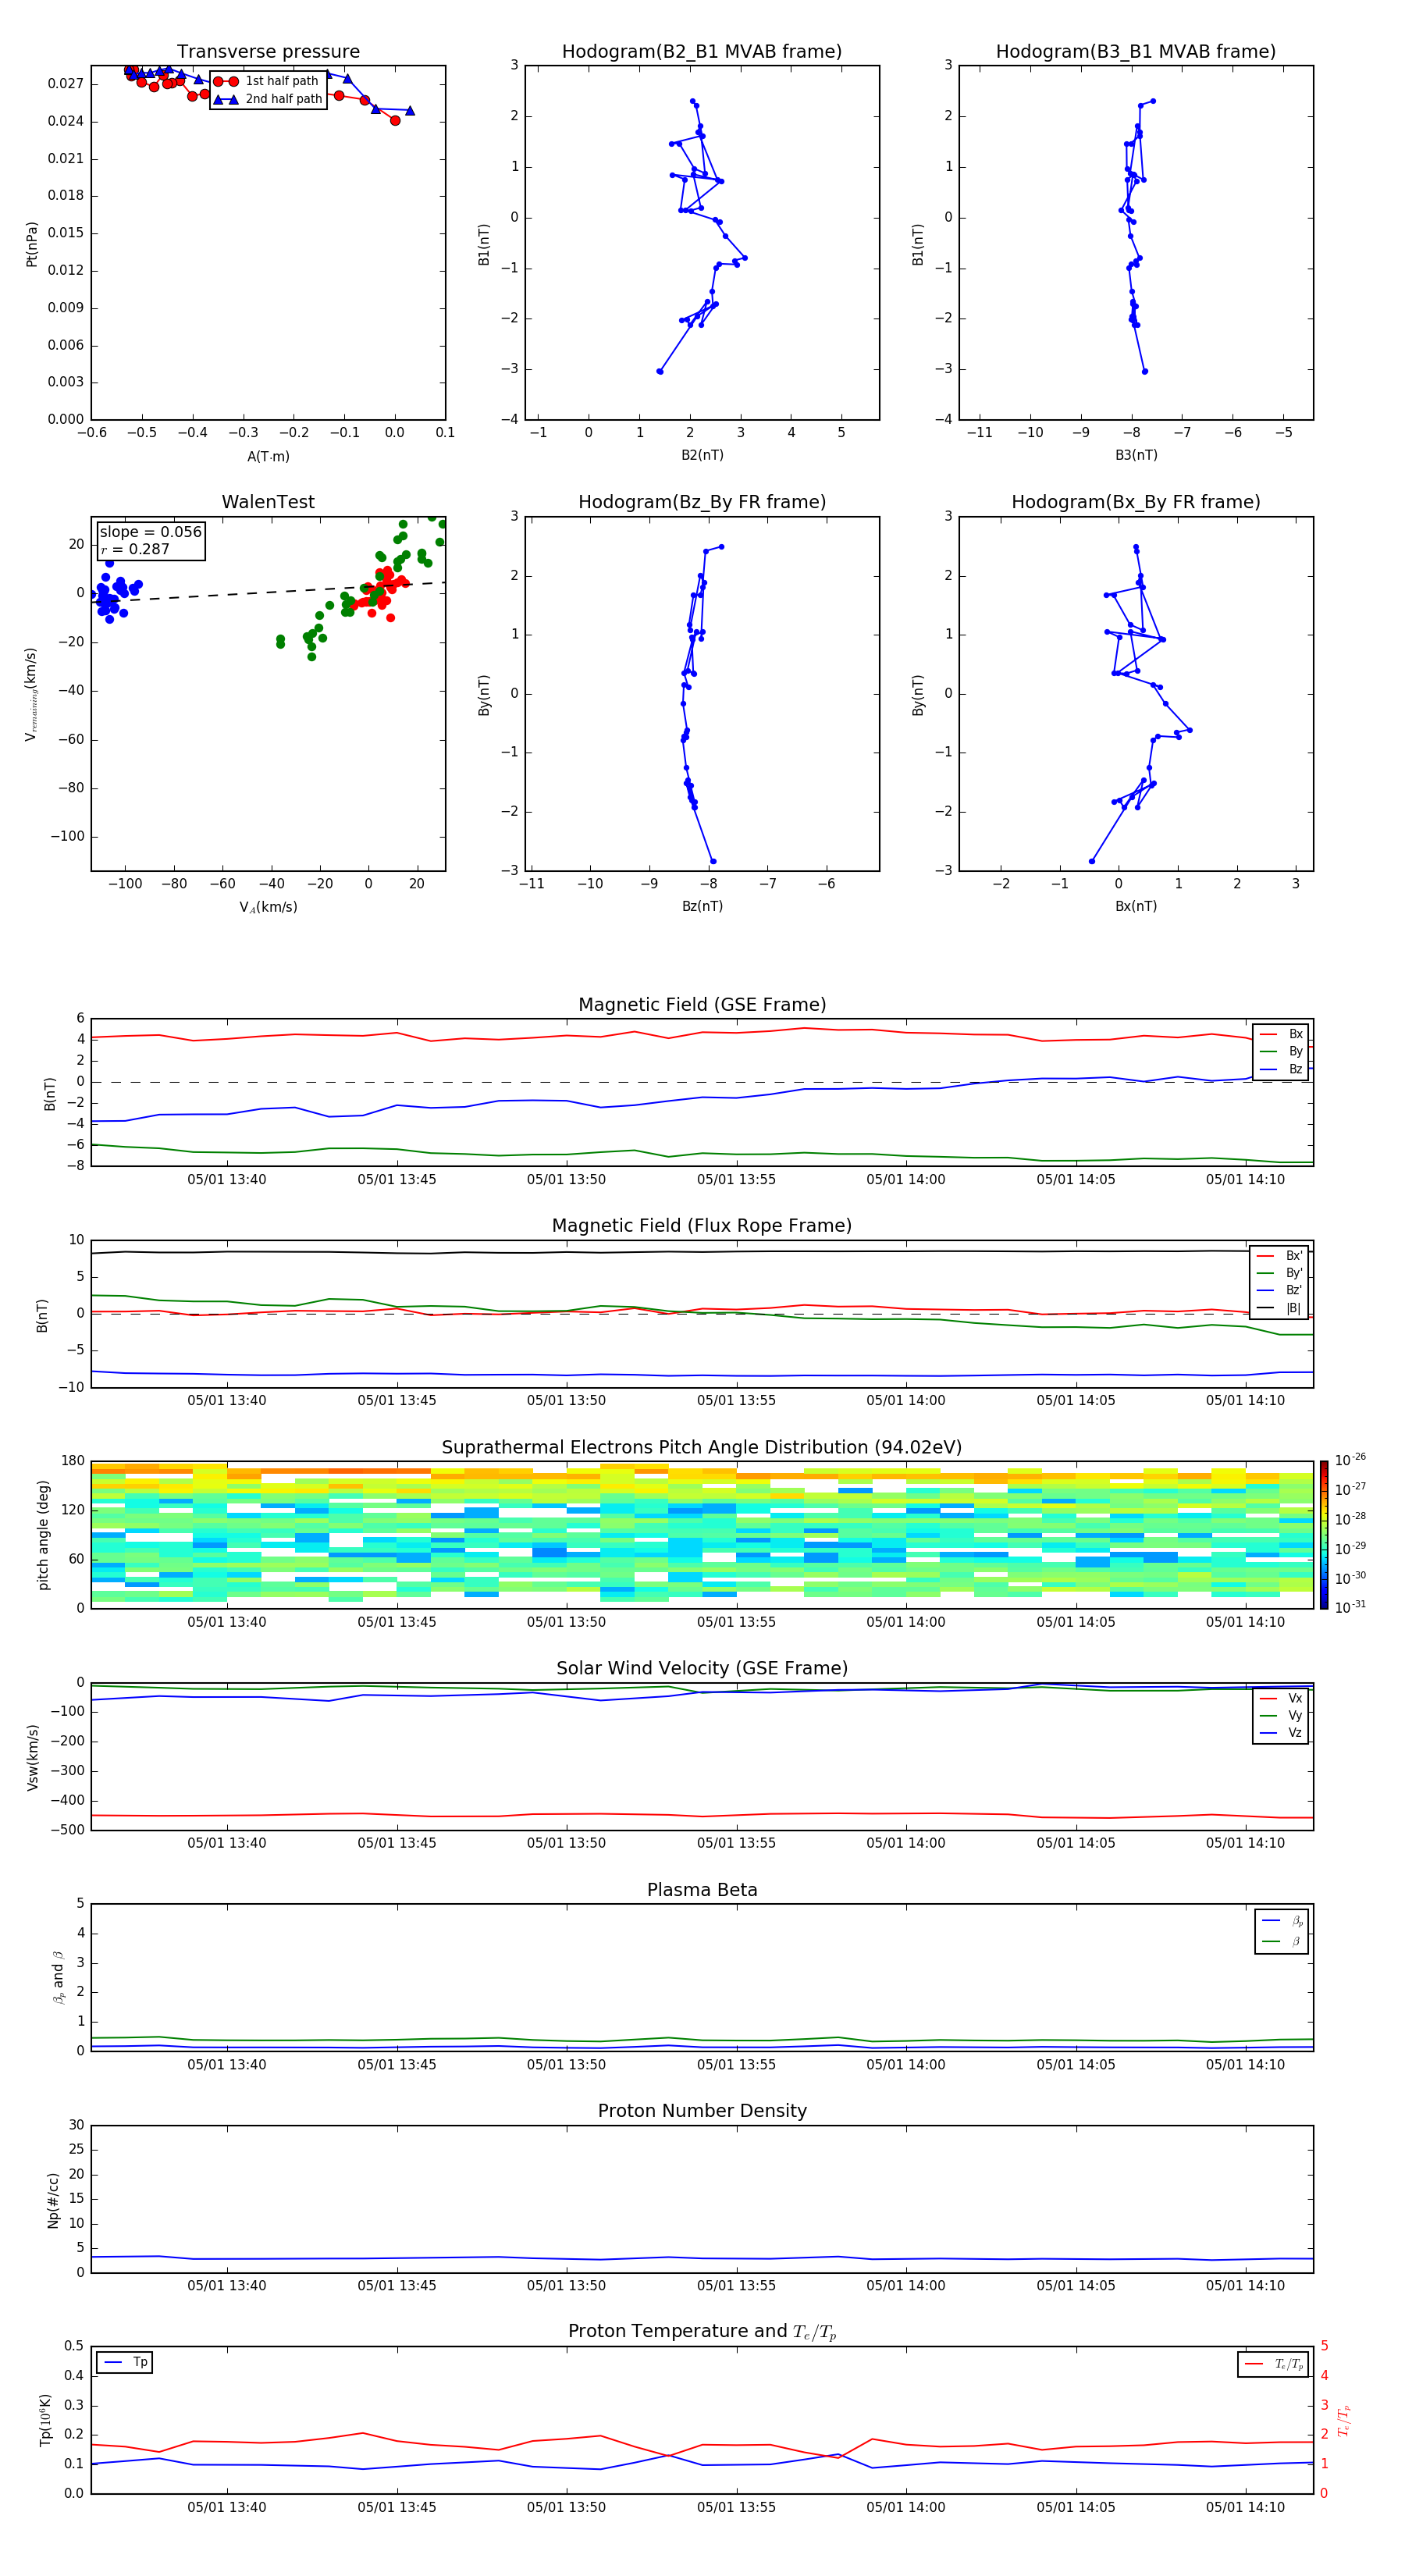Click the 'Bx(nT)' x-axis label
The height and width of the screenshot is (2576, 1405).
tap(1136, 906)
